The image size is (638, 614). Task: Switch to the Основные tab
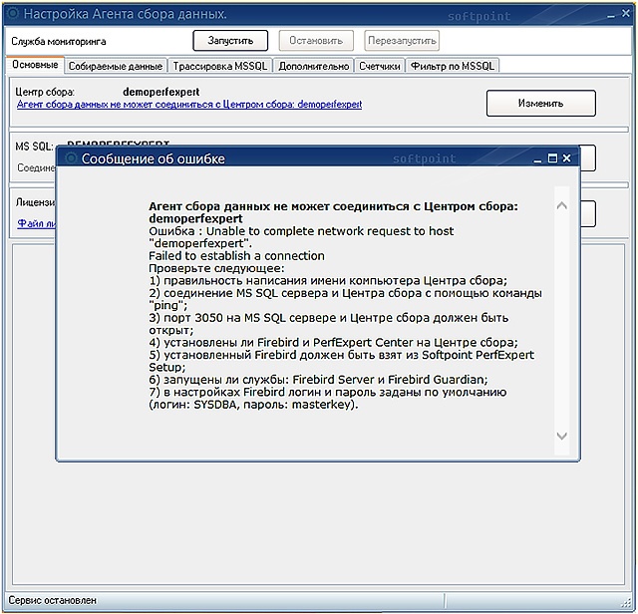tap(35, 65)
